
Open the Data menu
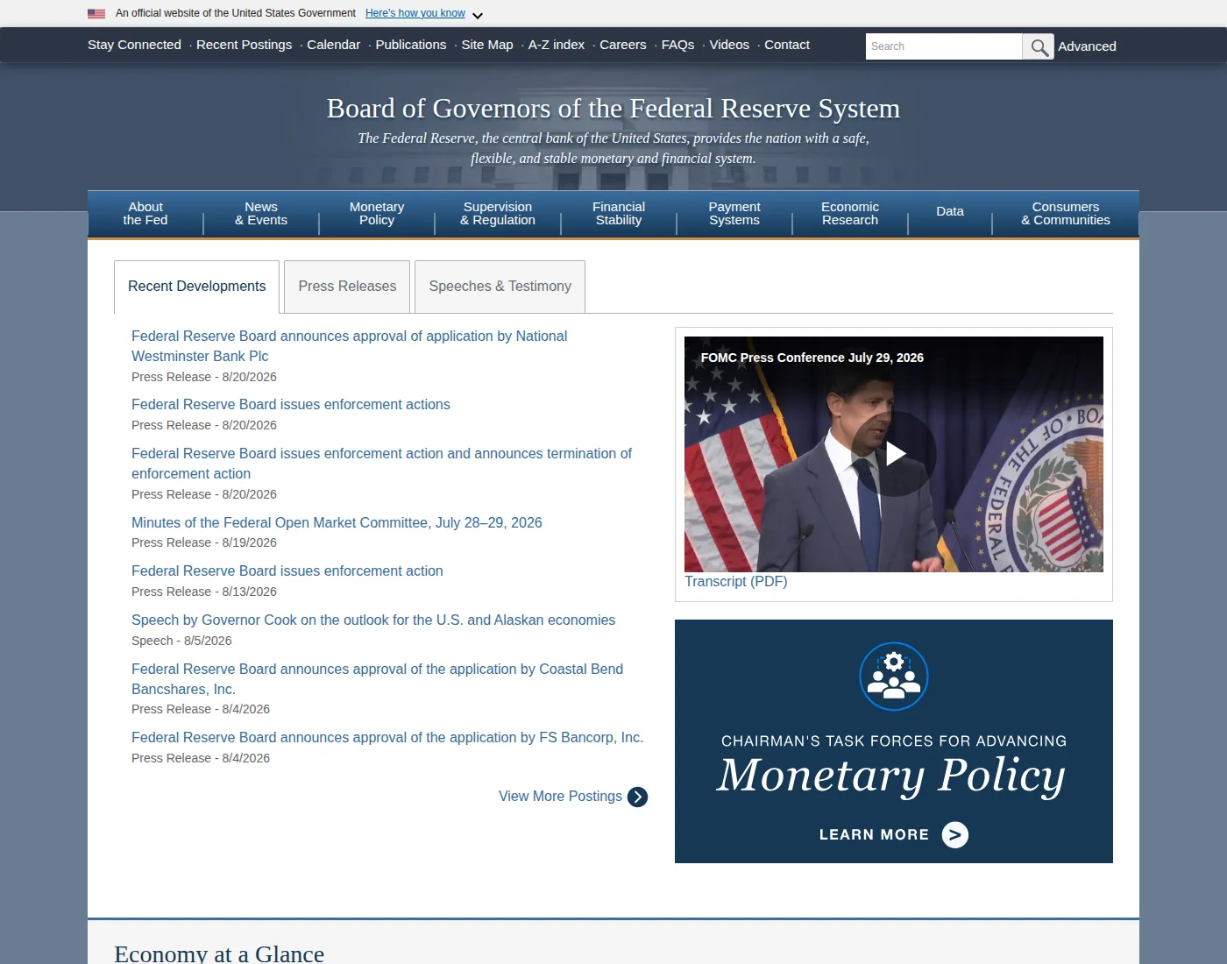(950, 212)
